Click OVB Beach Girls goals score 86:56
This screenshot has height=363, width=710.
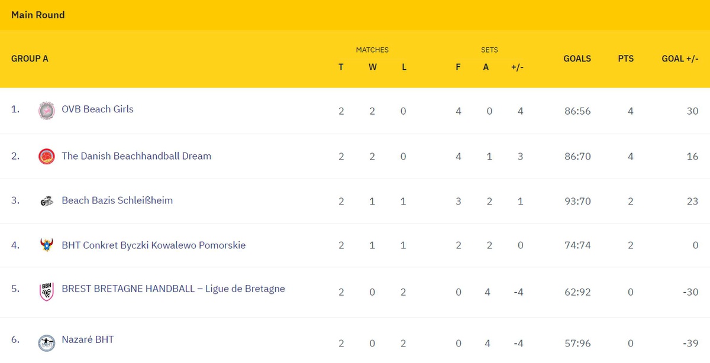point(577,111)
